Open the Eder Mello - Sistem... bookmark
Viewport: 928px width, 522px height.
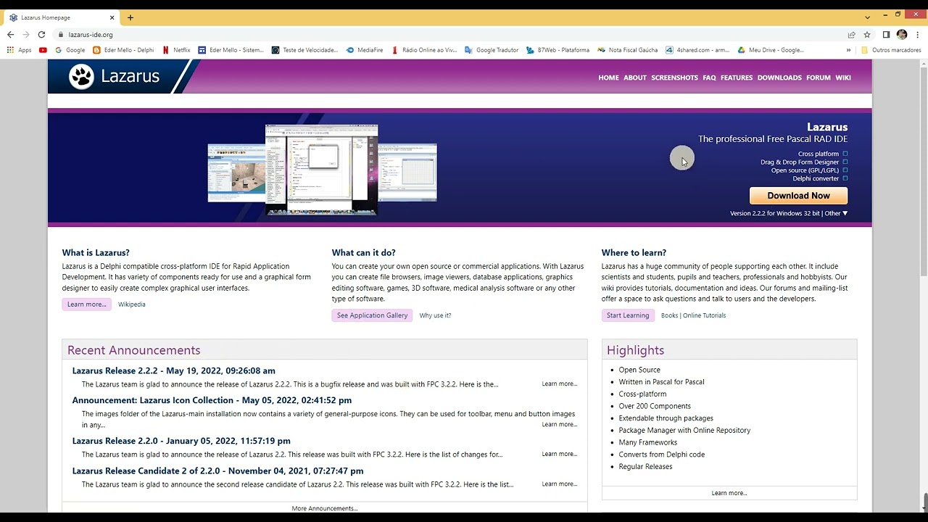pos(231,50)
